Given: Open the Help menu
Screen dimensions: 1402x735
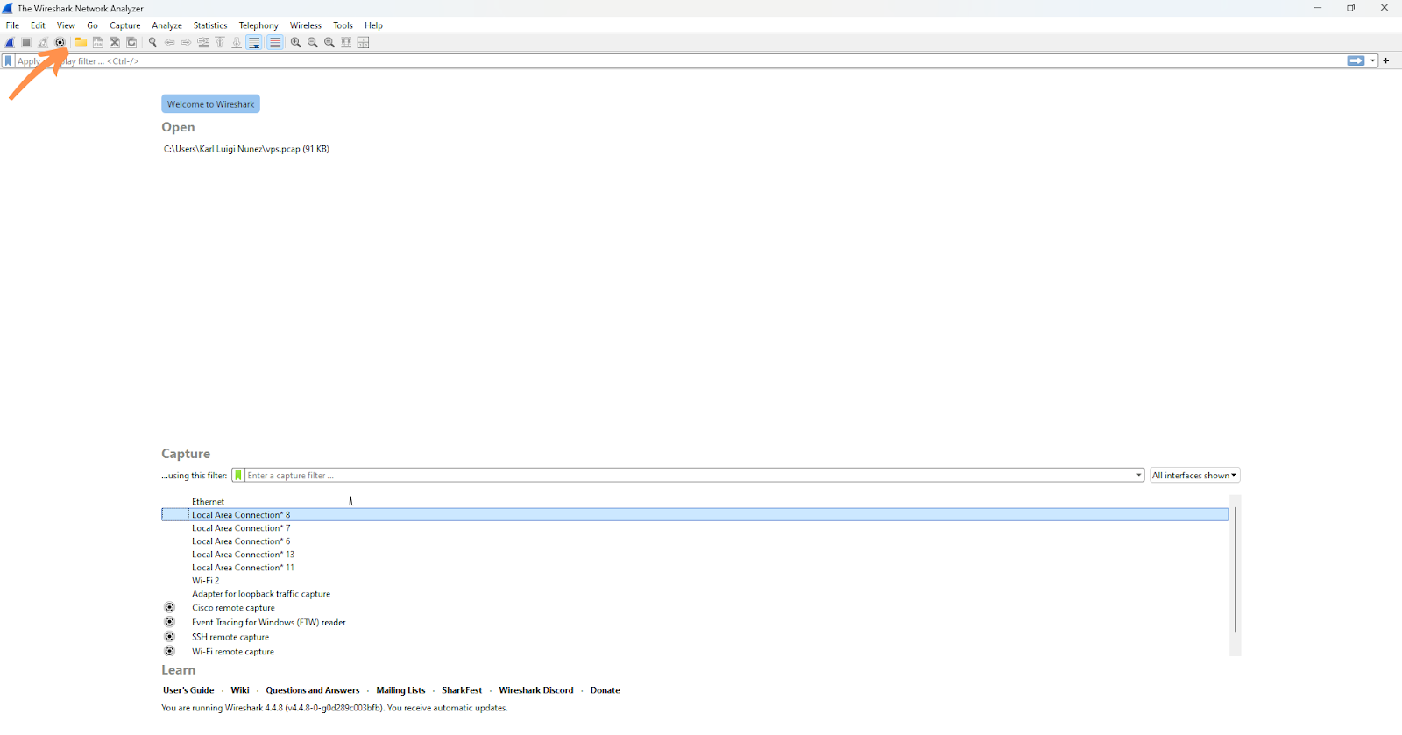Looking at the screenshot, I should click(373, 25).
